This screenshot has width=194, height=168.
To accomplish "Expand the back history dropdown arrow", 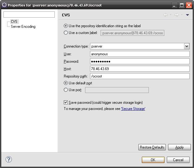I will coord(170,15).
